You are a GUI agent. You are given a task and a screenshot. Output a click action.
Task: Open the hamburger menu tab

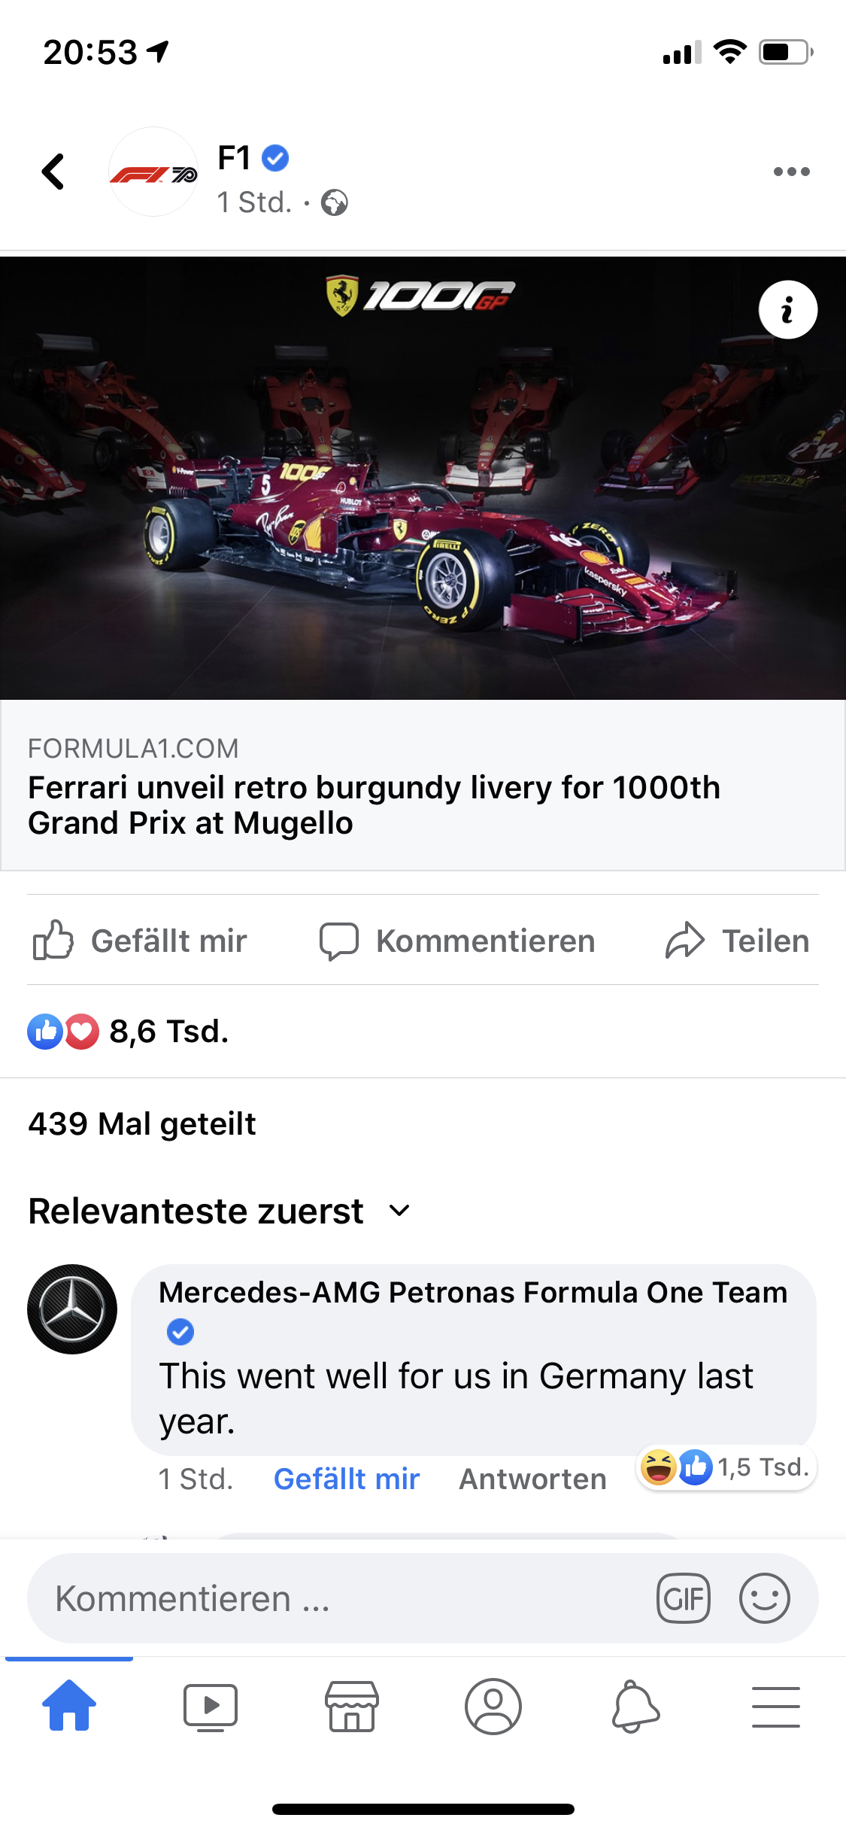pos(775,1706)
